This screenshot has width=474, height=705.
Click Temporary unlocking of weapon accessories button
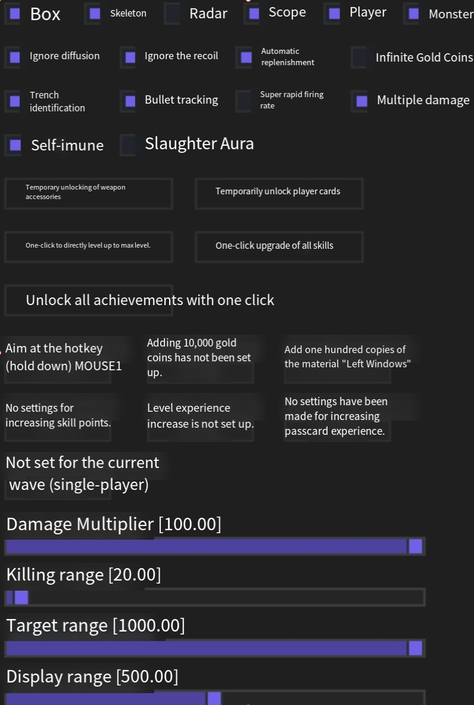[x=88, y=193]
